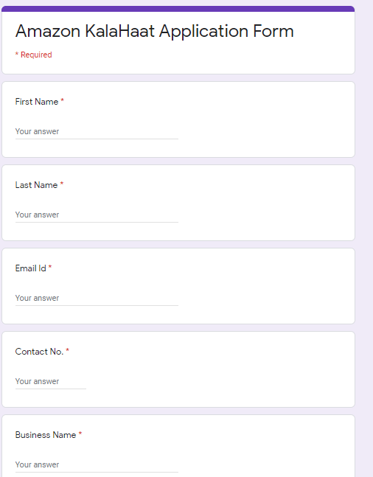The height and width of the screenshot is (477, 373).
Task: Click the Contact No. question label
Action: [39, 352]
